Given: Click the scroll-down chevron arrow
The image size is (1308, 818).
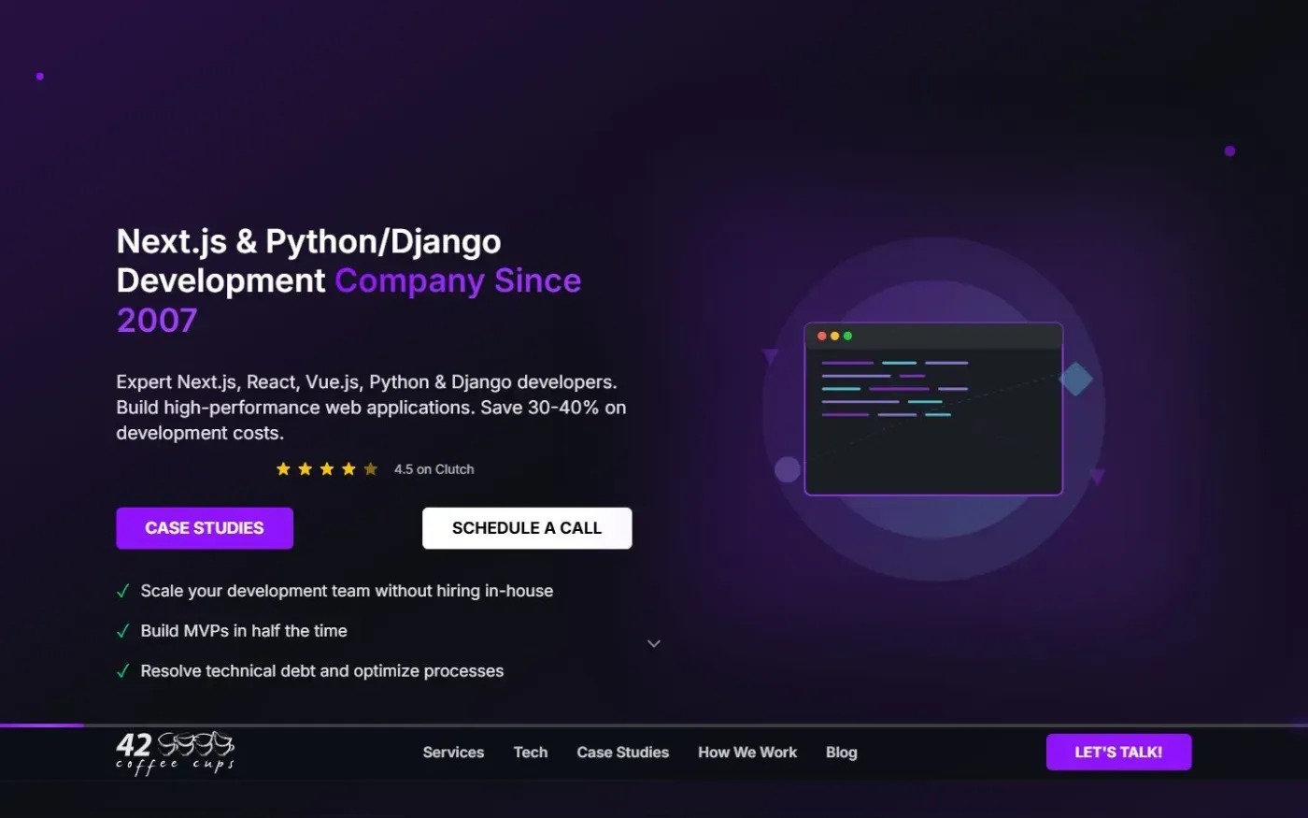Looking at the screenshot, I should (654, 643).
